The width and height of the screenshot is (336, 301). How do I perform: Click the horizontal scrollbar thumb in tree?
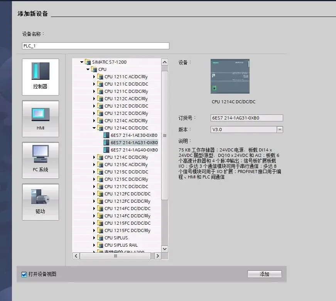pos(115,256)
